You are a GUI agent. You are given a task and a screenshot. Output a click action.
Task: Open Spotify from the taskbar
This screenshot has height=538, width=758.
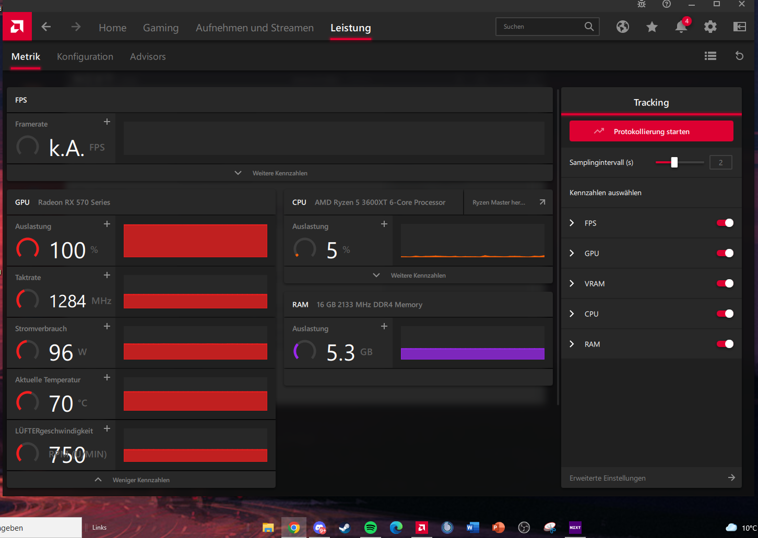[371, 528]
